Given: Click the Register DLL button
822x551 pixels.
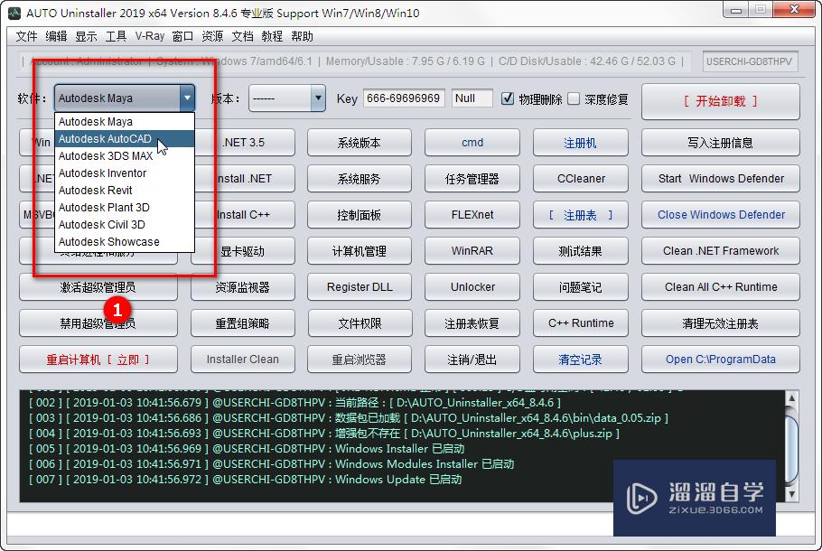Looking at the screenshot, I should (359, 286).
